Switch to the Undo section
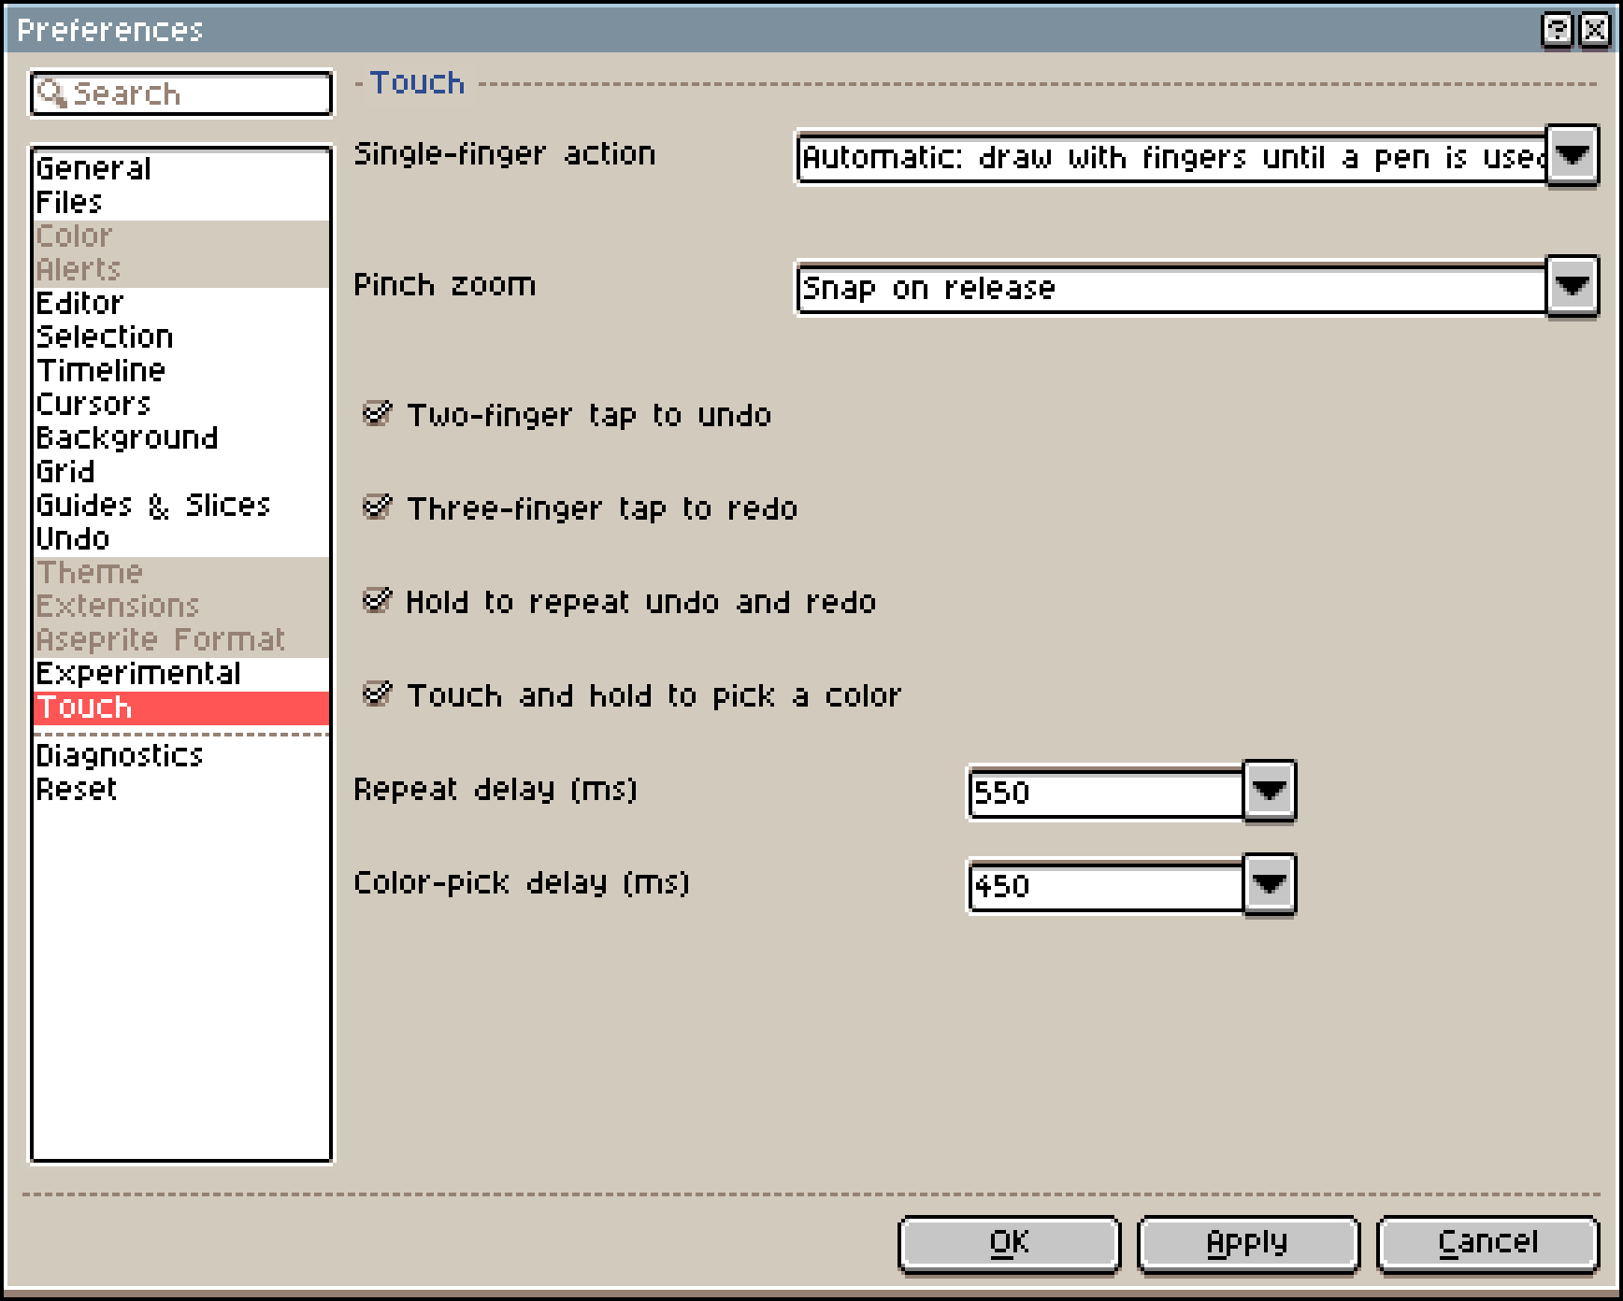Image resolution: width=1623 pixels, height=1301 pixels. pyautogui.click(x=181, y=538)
